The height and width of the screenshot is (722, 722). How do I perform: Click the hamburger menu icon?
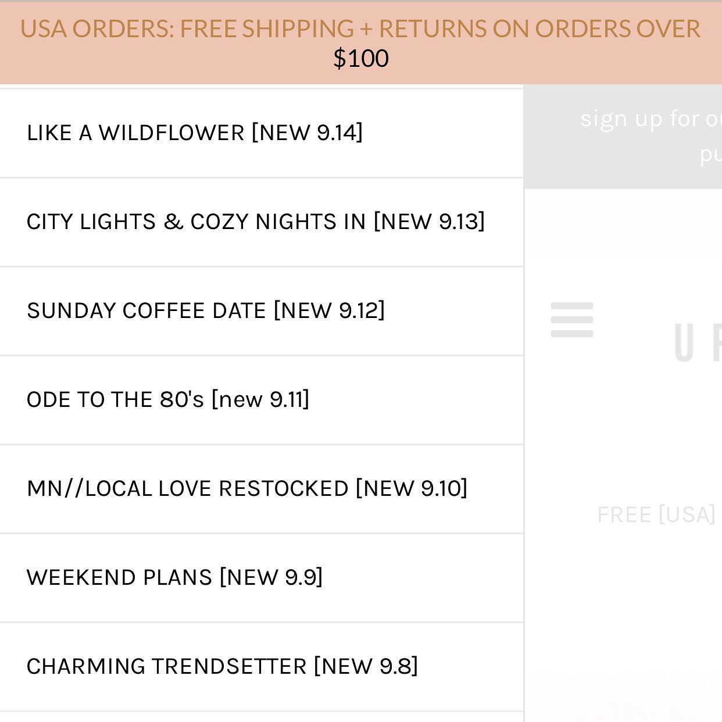click(x=572, y=320)
